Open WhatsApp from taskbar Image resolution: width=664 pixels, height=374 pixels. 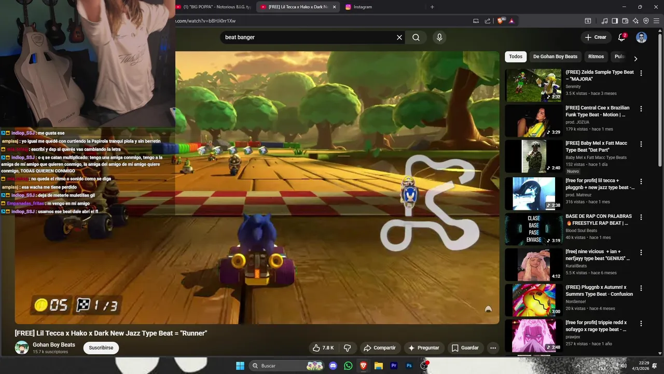point(348,366)
